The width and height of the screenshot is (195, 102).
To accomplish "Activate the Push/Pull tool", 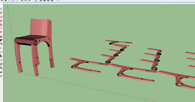I will 1,37.
